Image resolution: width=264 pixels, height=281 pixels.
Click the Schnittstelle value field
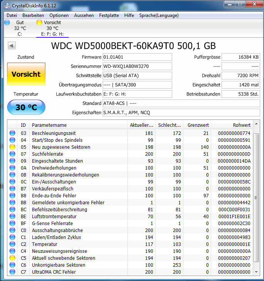click(x=137, y=76)
